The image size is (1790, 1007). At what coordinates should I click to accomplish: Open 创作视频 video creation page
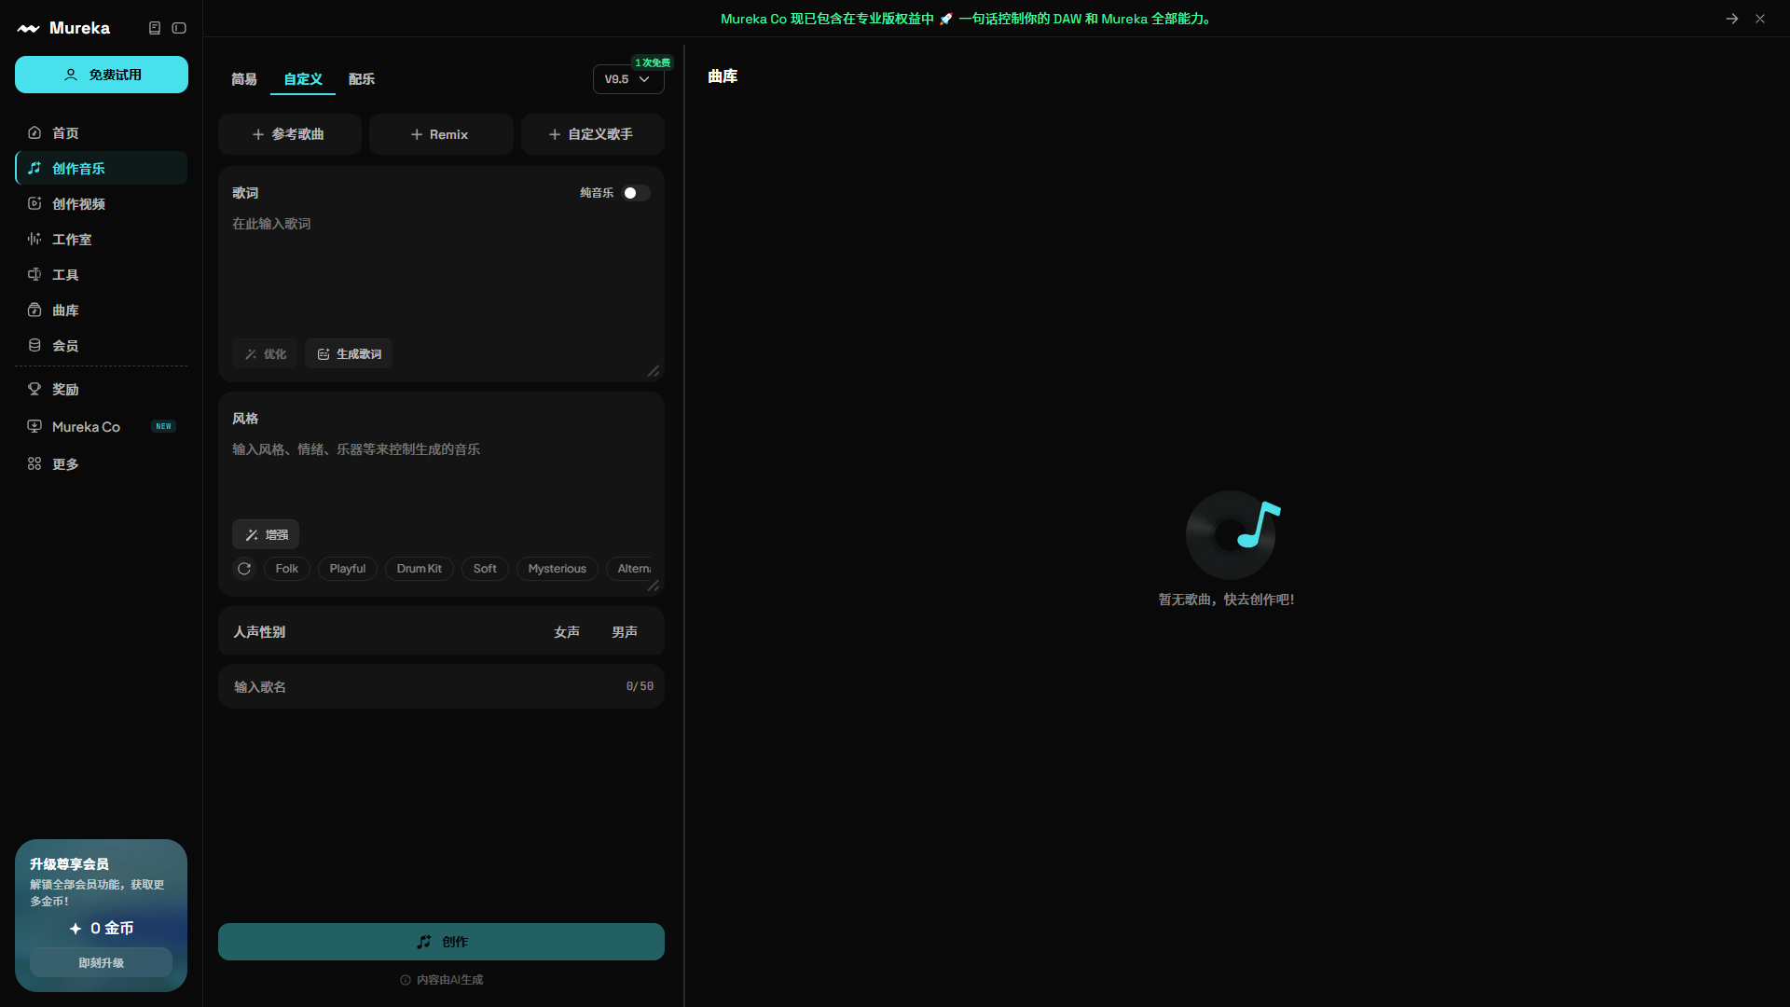(x=101, y=203)
